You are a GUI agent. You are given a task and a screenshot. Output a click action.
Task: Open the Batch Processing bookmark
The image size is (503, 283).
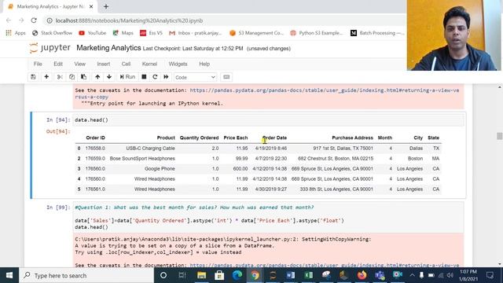click(377, 33)
